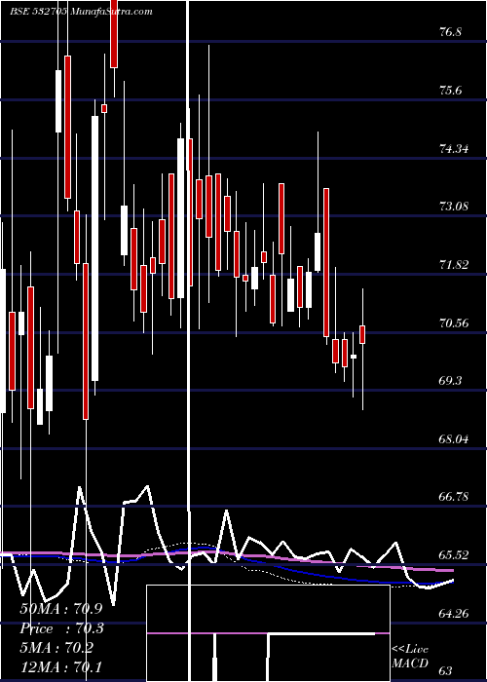The image size is (487, 682).
Task: Click the 73.08 price axis label
Action: click(x=454, y=206)
